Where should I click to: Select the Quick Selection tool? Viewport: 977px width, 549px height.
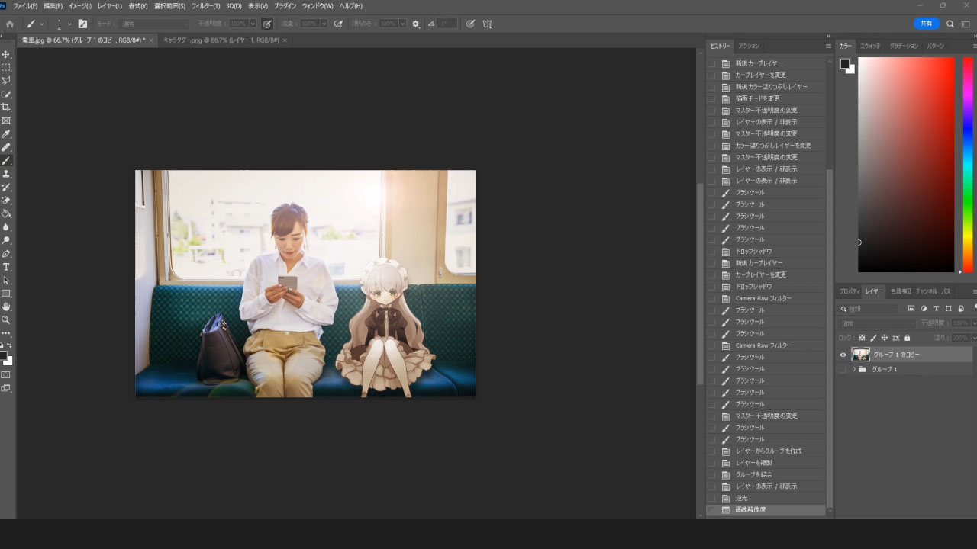[6, 94]
